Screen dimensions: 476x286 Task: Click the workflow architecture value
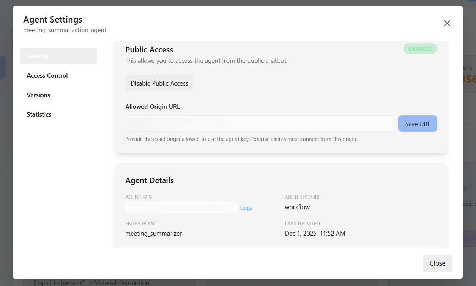(297, 207)
